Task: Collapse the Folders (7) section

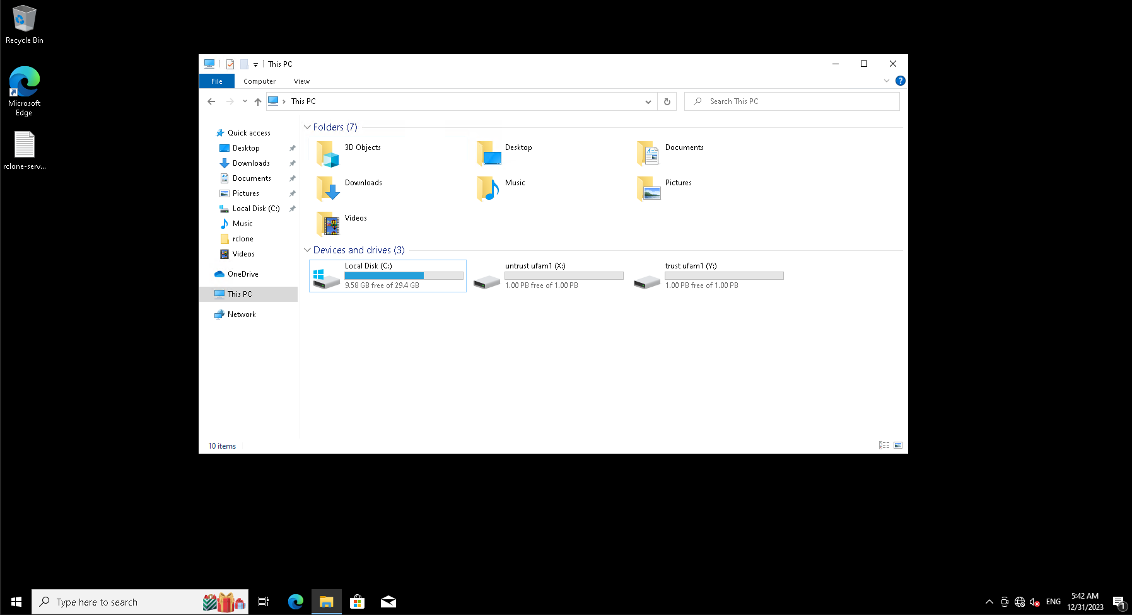Action: (x=307, y=127)
